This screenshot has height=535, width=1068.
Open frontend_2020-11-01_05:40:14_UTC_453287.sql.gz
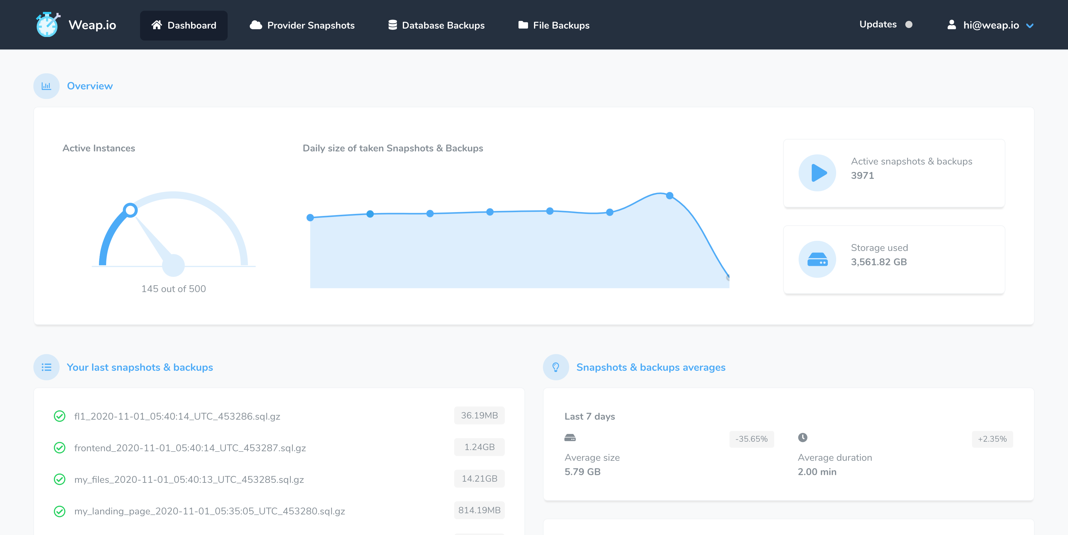[190, 447]
